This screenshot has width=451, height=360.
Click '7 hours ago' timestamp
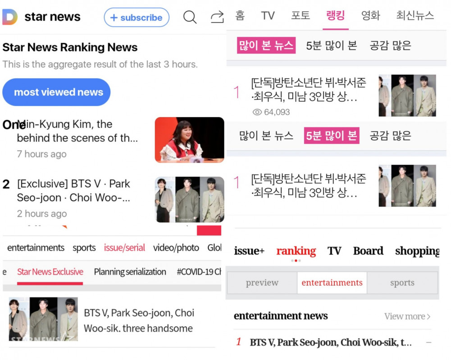pyautogui.click(x=42, y=154)
